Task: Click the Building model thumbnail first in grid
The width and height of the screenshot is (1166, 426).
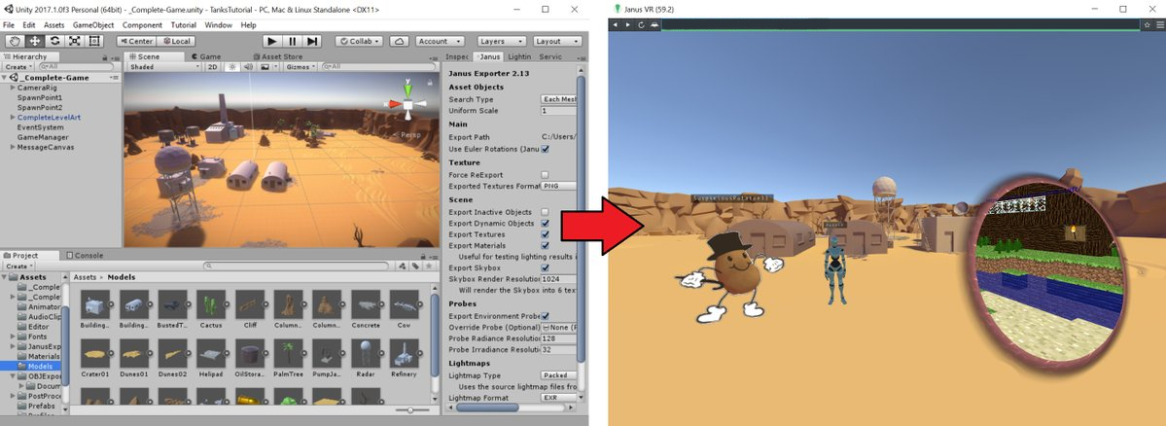Action: [94, 304]
